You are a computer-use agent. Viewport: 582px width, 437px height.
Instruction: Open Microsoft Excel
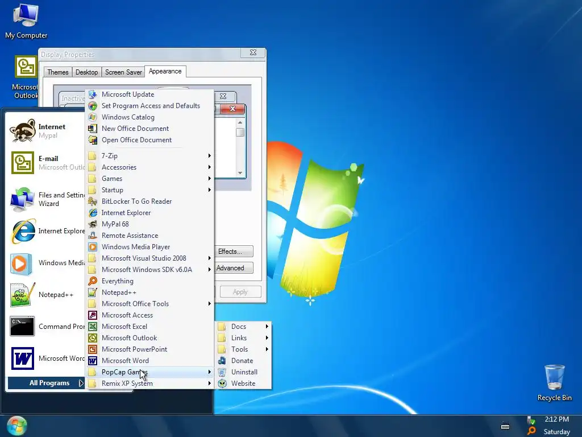tap(150, 327)
